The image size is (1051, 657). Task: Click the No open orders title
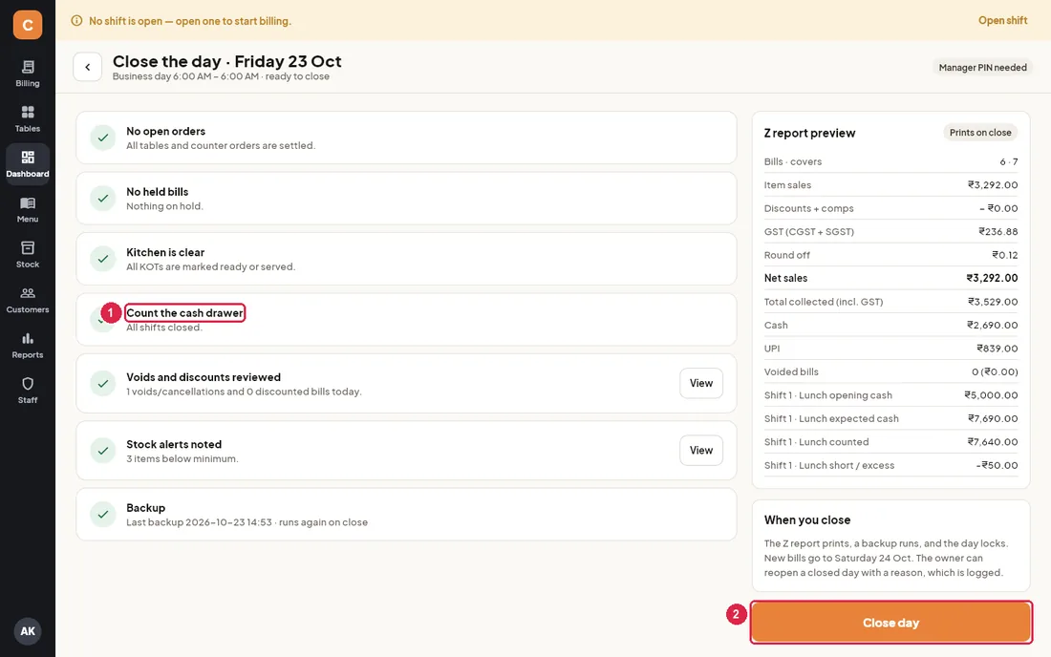click(x=165, y=131)
